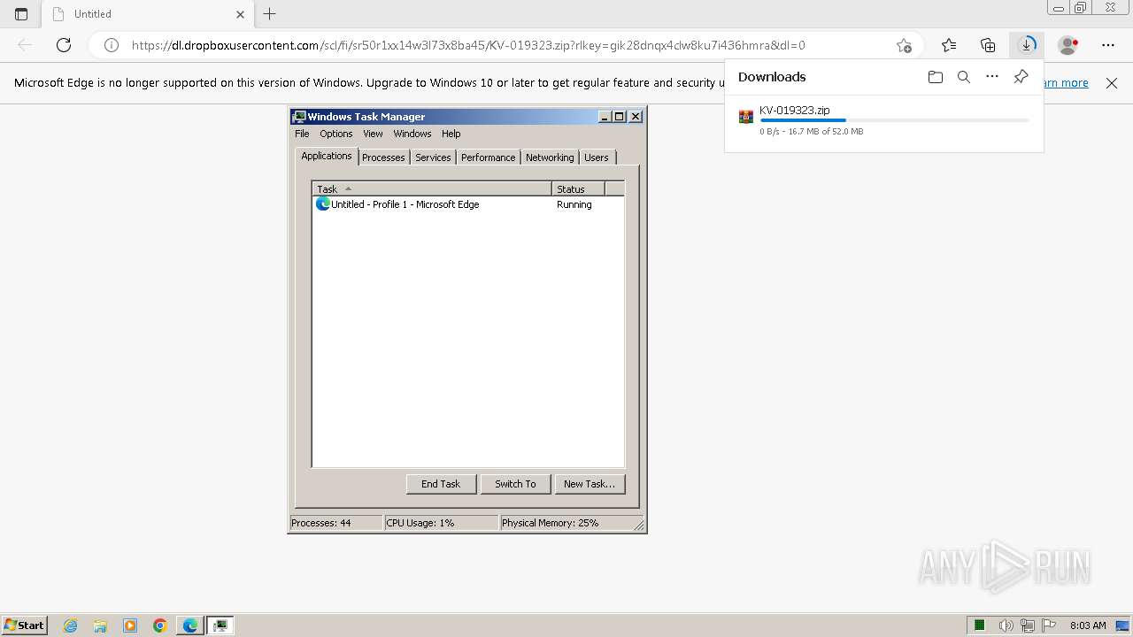This screenshot has height=637, width=1133.
Task: Open the Task Manager Help menu
Action: tap(451, 134)
